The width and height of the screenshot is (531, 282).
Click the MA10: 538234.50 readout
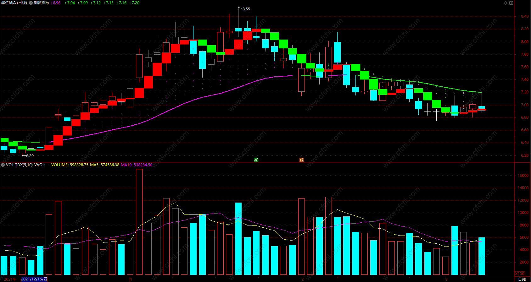coord(137,165)
